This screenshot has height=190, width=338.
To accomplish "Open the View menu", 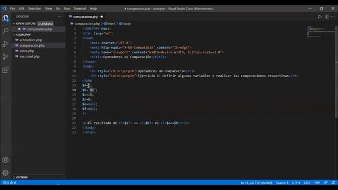I will [x=49, y=8].
